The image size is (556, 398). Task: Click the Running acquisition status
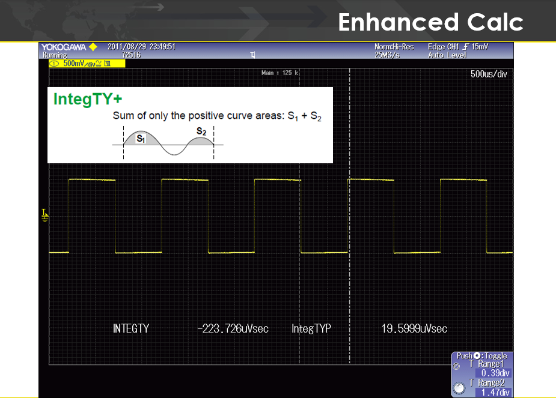pyautogui.click(x=55, y=55)
